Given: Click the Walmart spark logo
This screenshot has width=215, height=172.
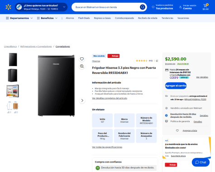Looking at the screenshot, I should [8, 7].
